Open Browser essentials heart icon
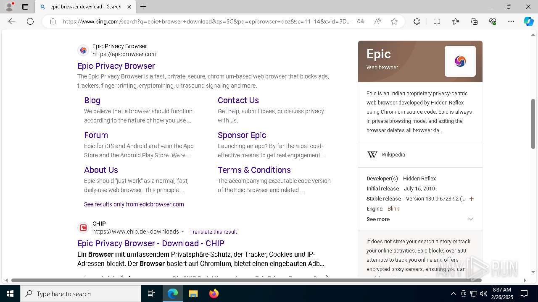This screenshot has width=538, height=302. [493, 21]
